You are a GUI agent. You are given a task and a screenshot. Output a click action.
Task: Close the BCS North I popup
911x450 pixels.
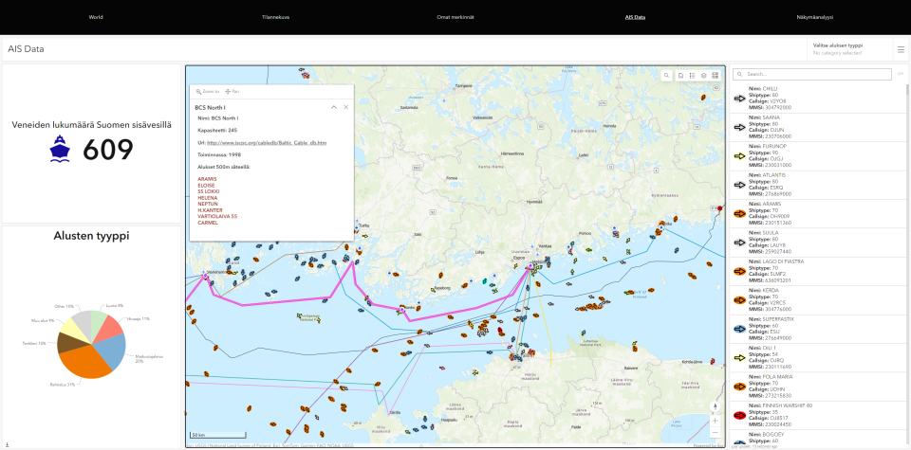[346, 107]
